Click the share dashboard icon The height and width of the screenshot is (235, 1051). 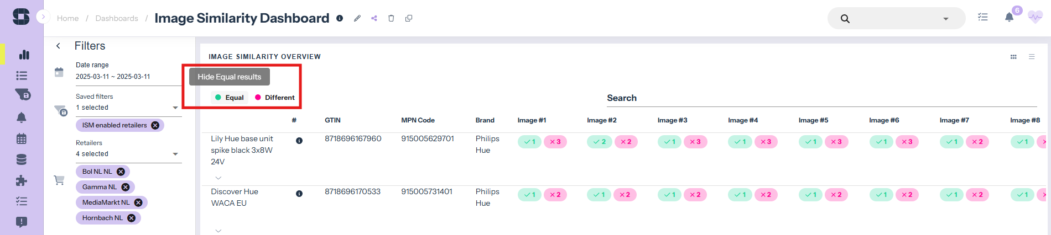point(374,18)
